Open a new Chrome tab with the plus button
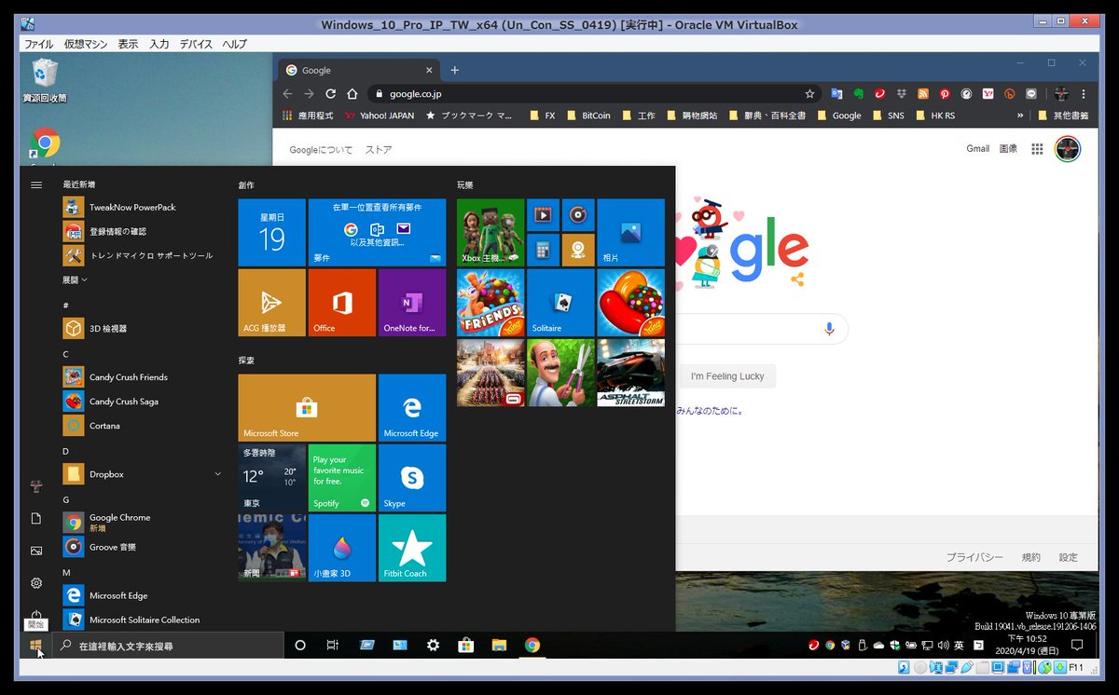This screenshot has width=1119, height=695. click(455, 70)
